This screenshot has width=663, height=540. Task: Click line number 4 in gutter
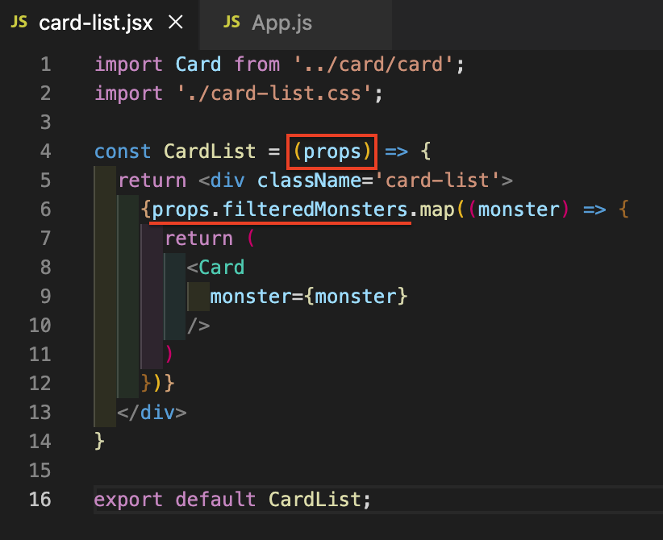[x=46, y=152]
